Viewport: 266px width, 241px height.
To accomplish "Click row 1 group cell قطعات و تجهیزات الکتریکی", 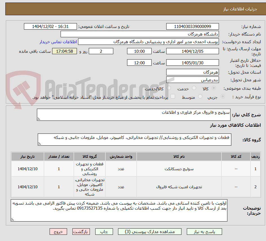I will [x=90, y=169].
